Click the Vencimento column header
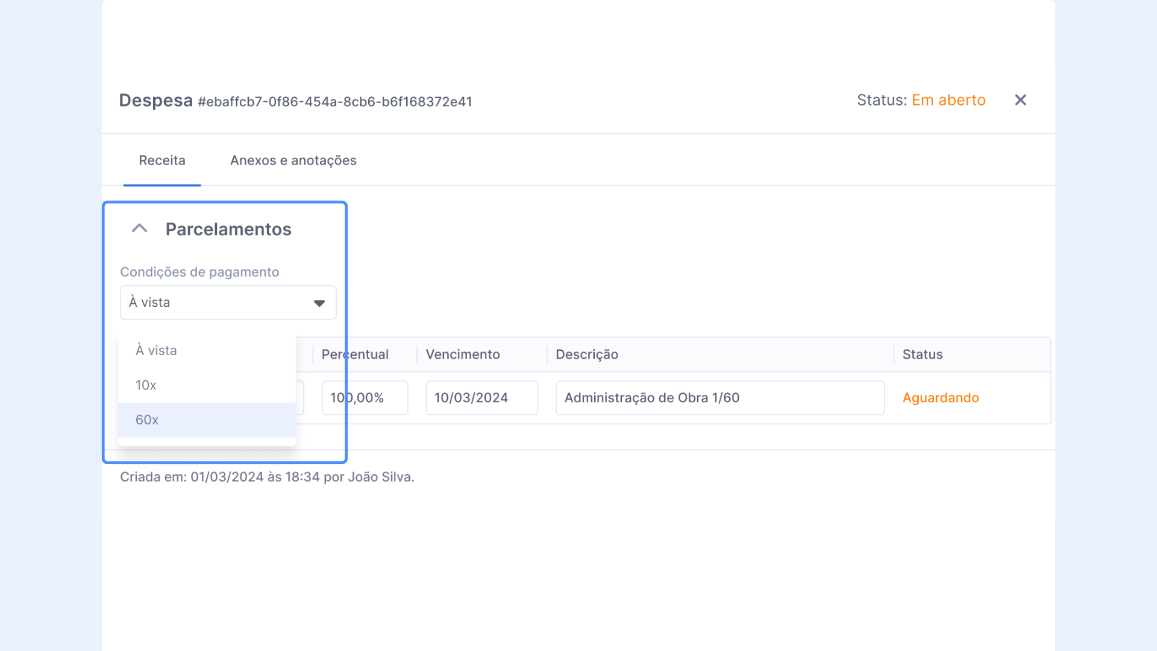 point(462,354)
